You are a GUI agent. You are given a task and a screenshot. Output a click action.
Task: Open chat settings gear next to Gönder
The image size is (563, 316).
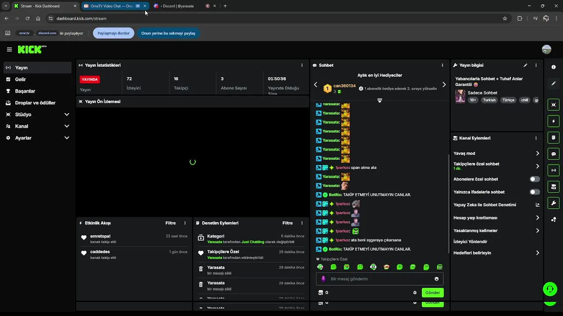(415, 293)
